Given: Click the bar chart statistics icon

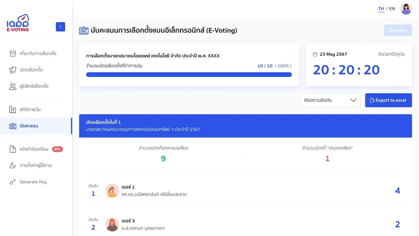Looking at the screenshot, I should pyautogui.click(x=13, y=109).
